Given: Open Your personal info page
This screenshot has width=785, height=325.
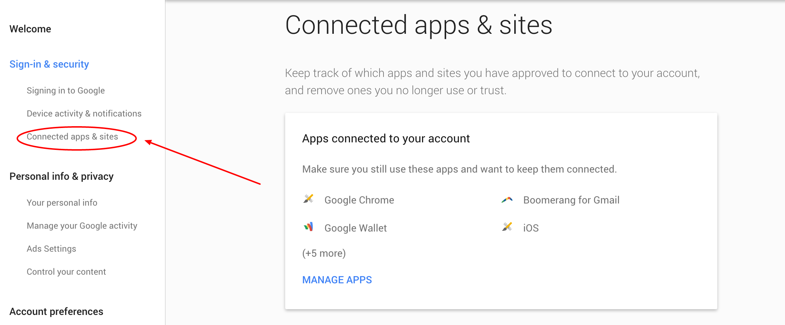Looking at the screenshot, I should click(62, 203).
